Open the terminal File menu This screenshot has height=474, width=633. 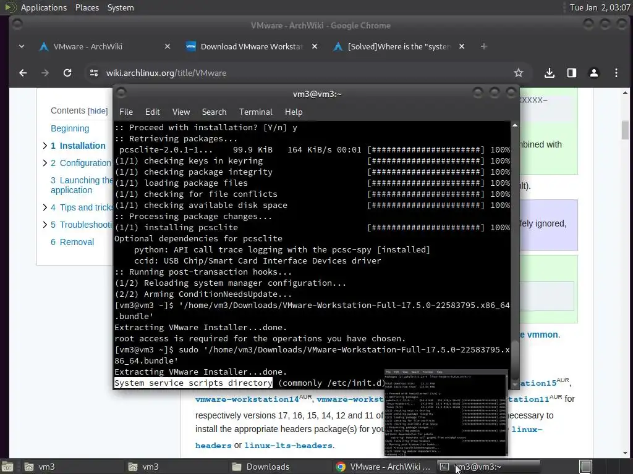(x=126, y=112)
